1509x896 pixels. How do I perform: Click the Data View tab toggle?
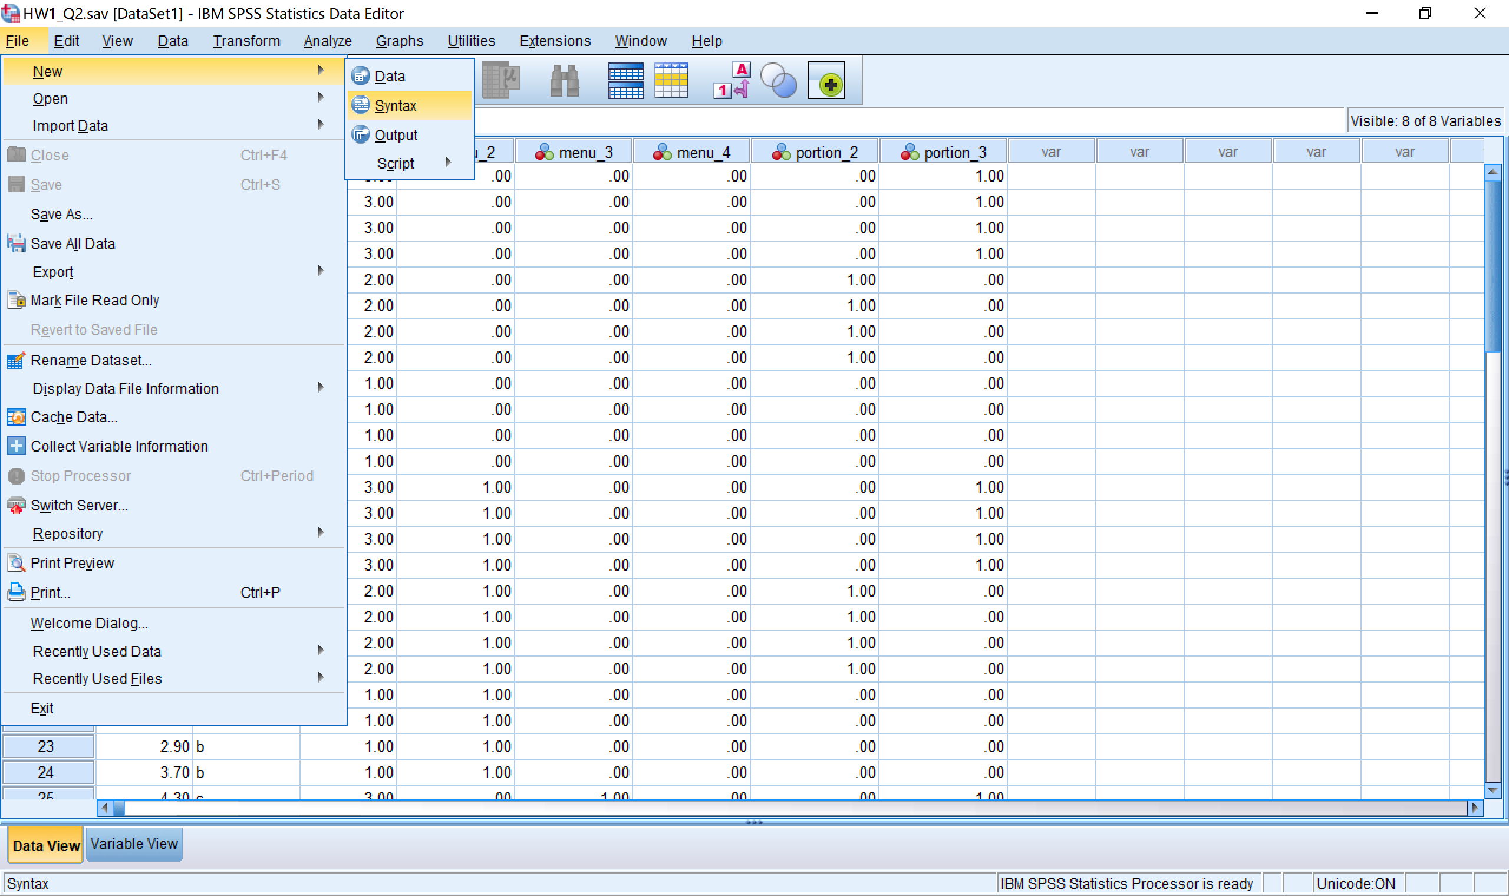click(45, 845)
